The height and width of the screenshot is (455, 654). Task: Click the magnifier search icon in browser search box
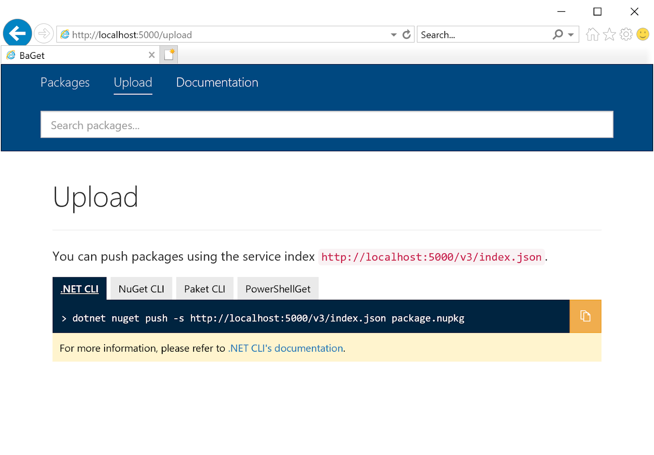click(x=558, y=35)
